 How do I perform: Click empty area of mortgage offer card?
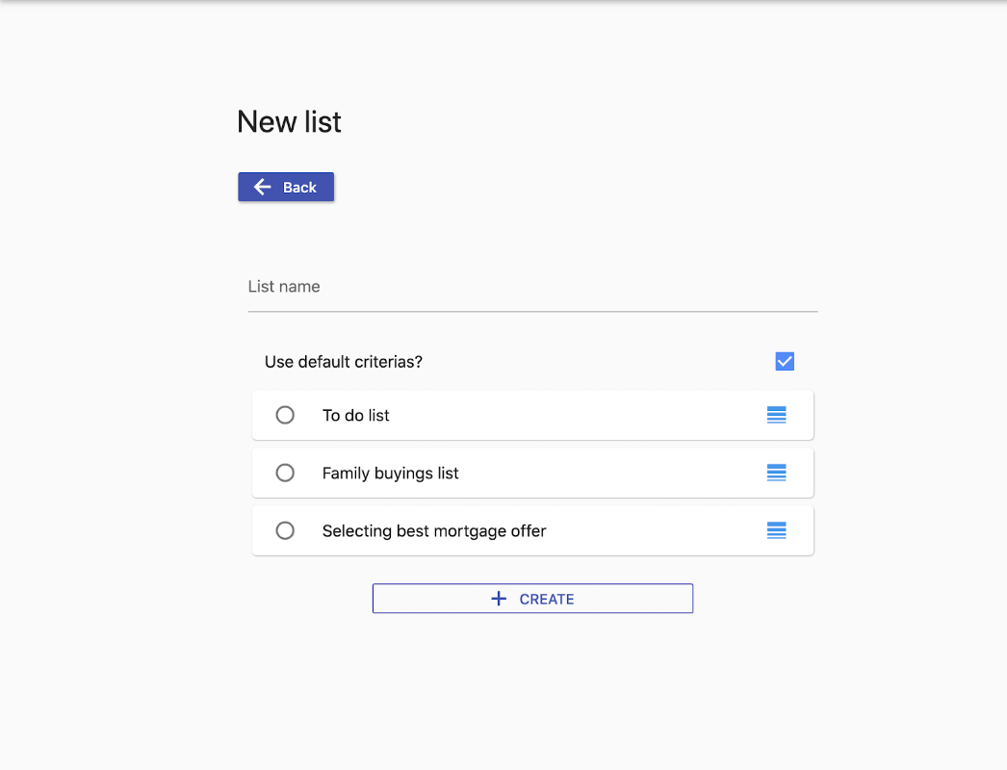coord(655,531)
